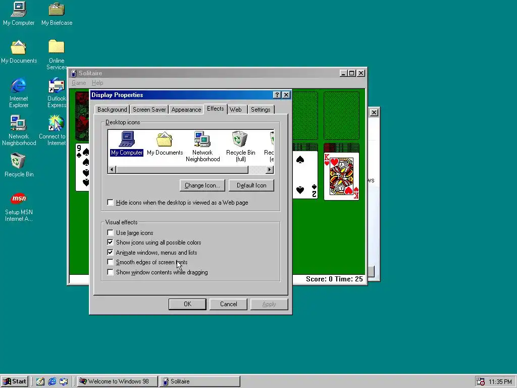Switch to the Settings tab
Image resolution: width=517 pixels, height=388 pixels.
[x=261, y=110]
